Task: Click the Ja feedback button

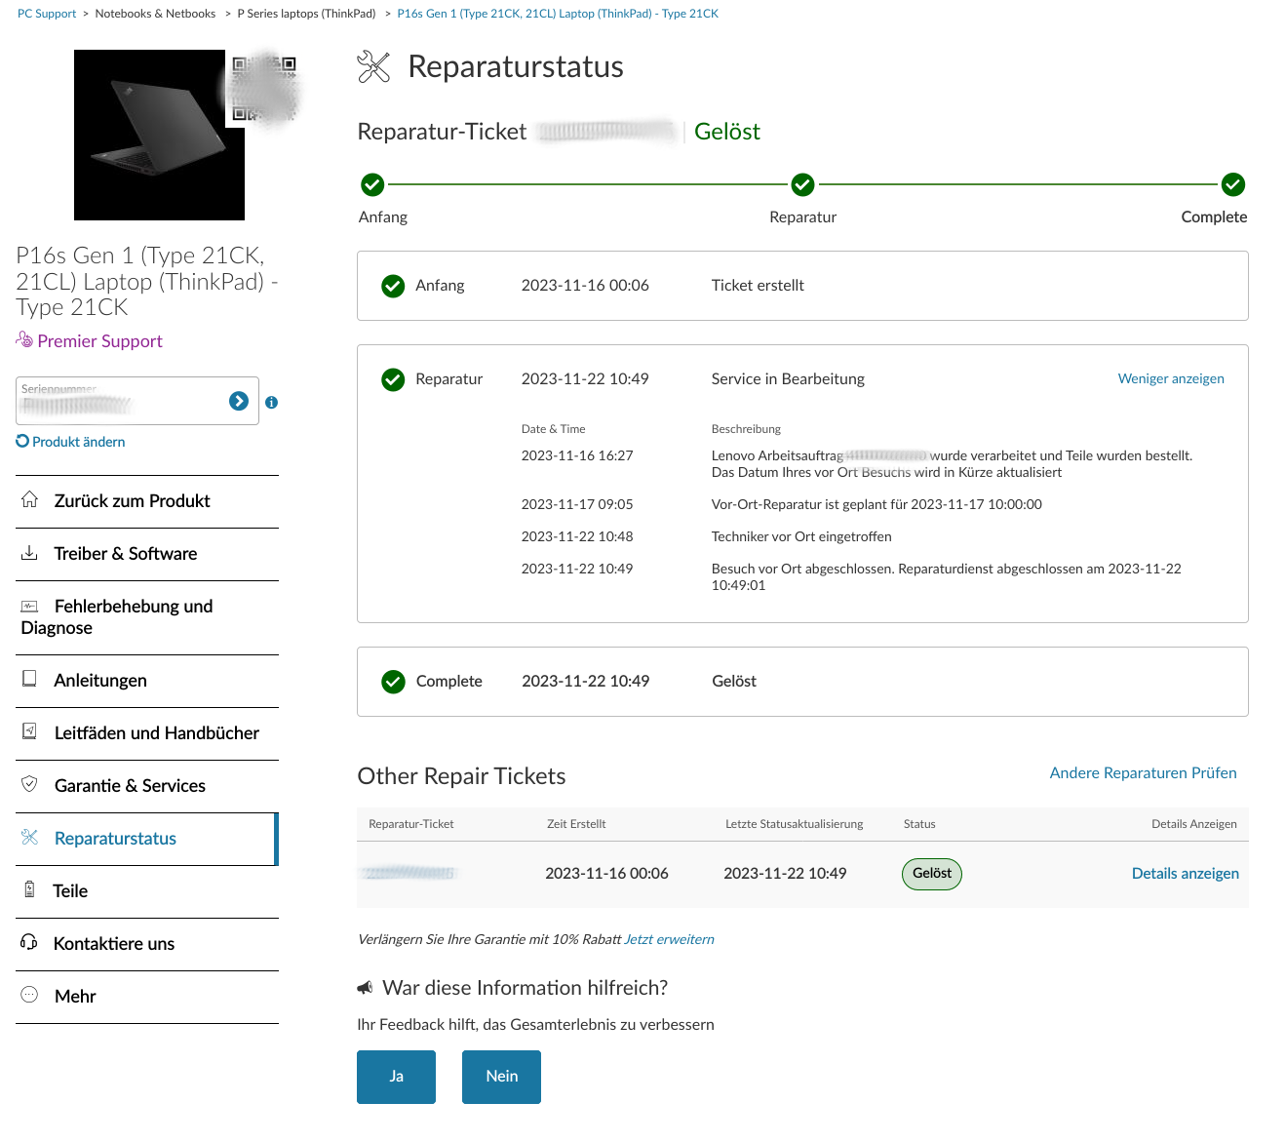Action: point(396,1077)
